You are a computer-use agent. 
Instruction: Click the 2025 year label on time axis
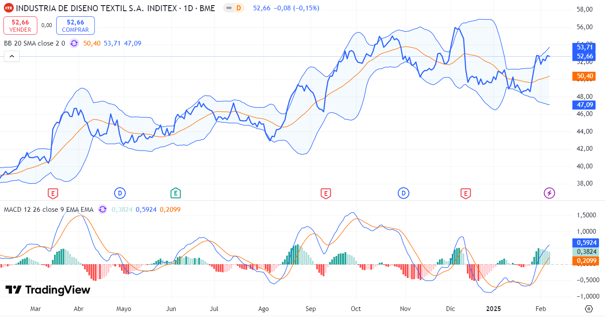point(493,309)
